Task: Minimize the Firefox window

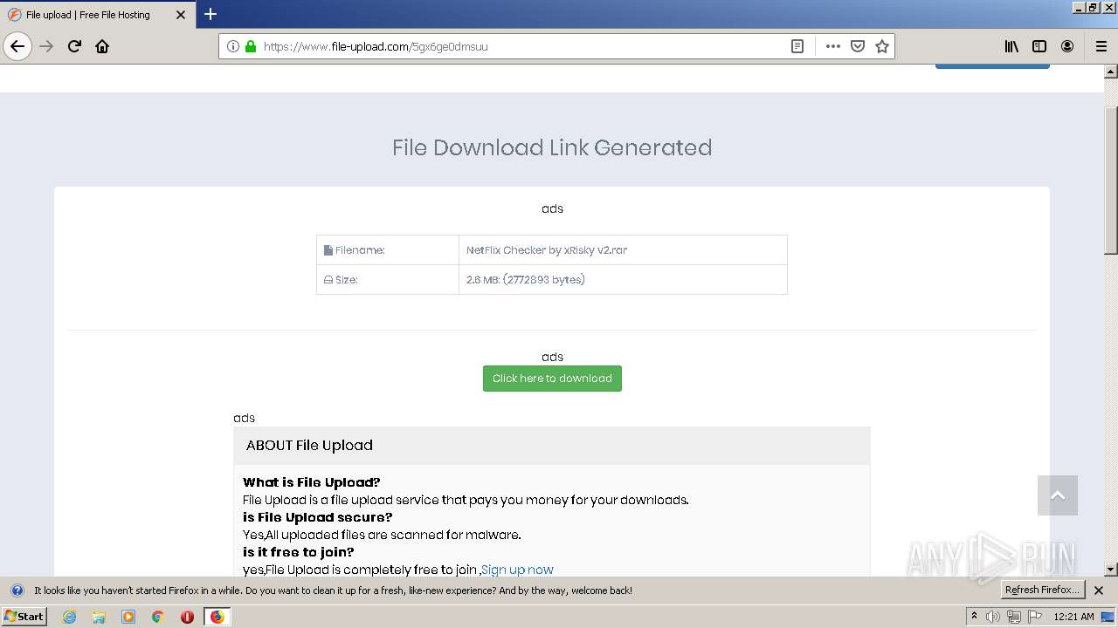Action: 1079,7
